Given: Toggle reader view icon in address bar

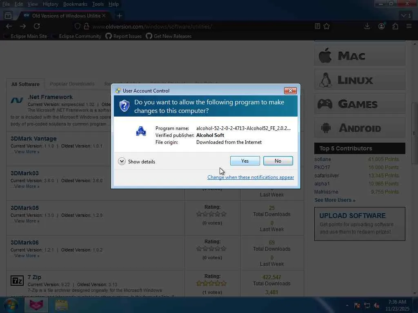Looking at the screenshot, I should [x=317, y=26].
